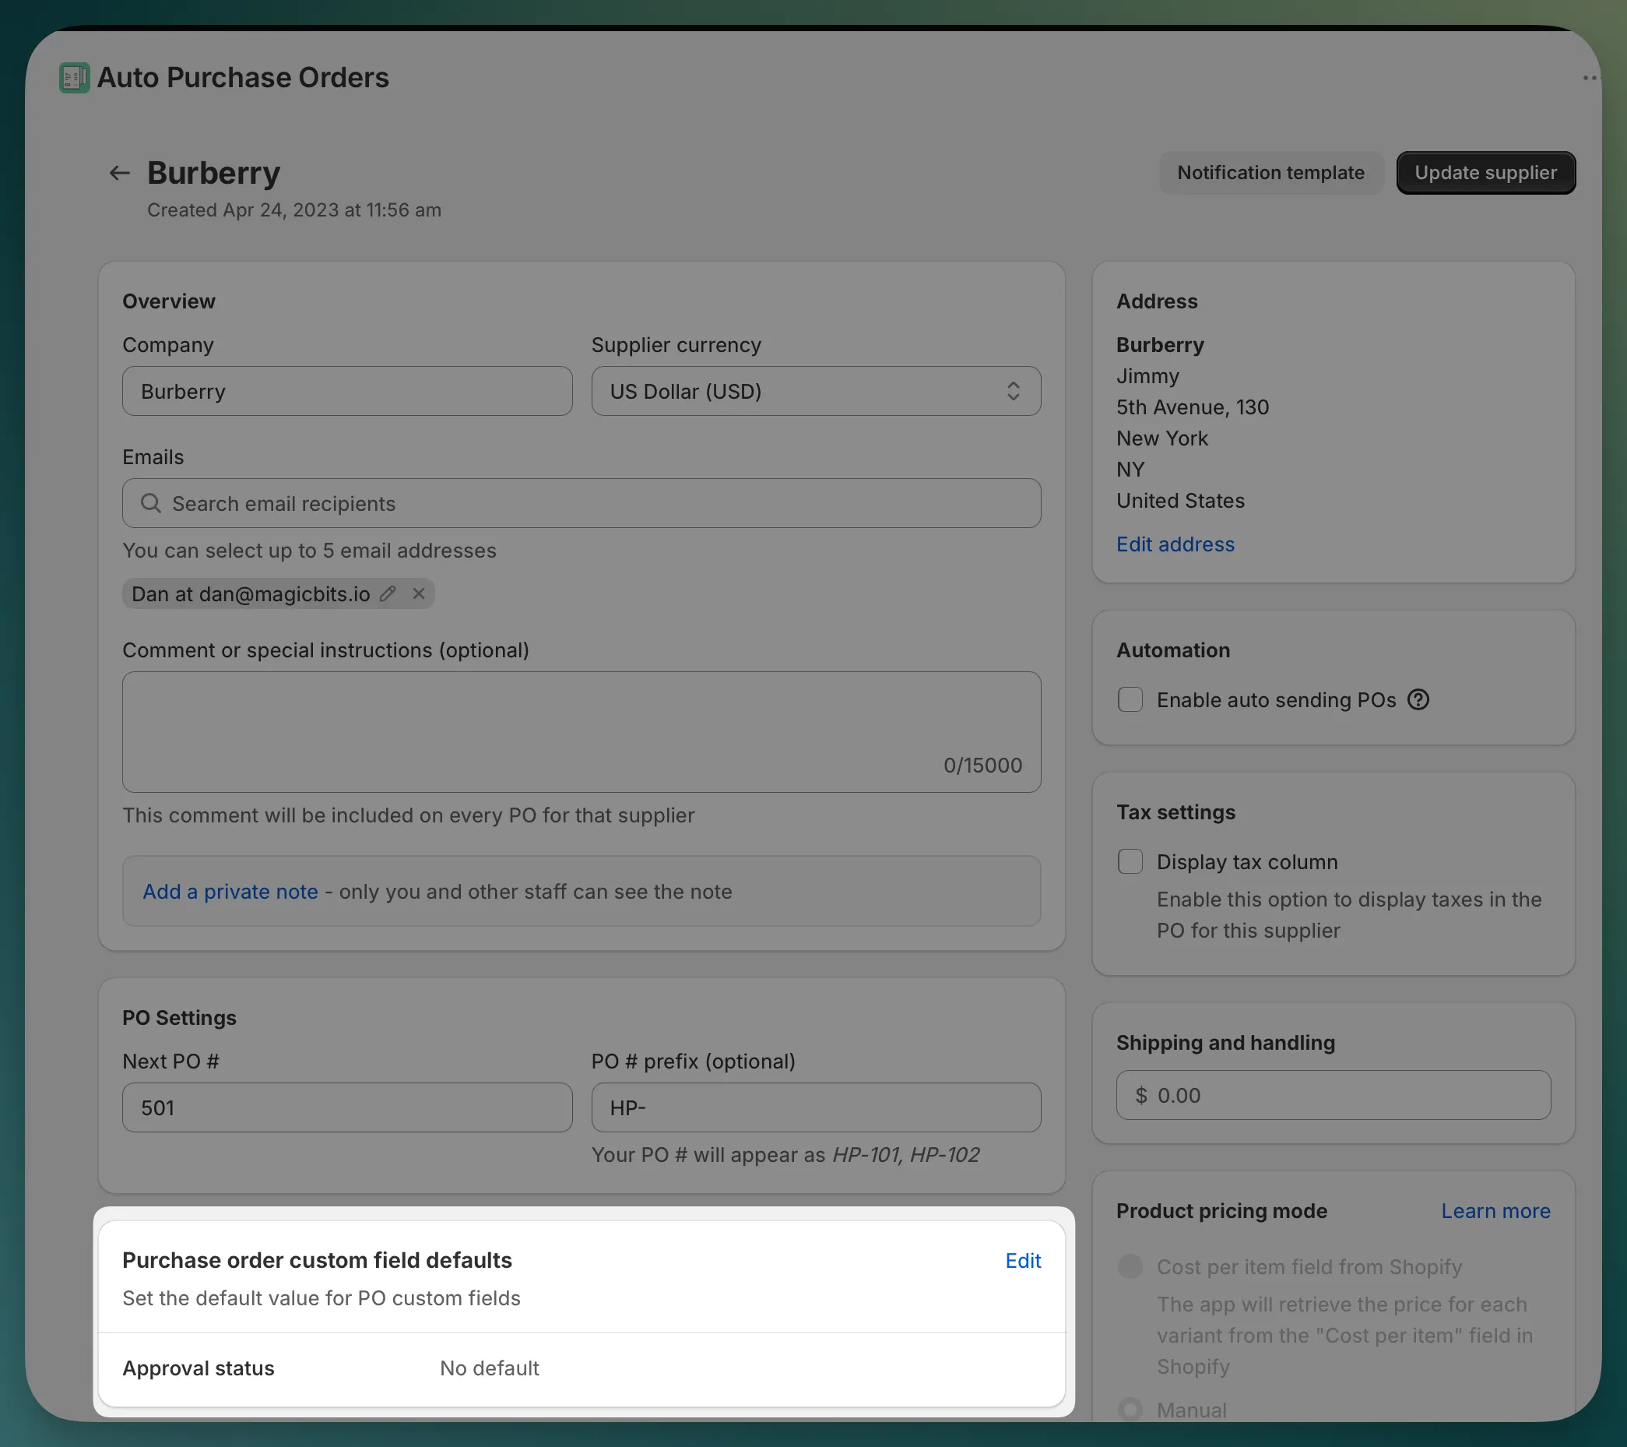The width and height of the screenshot is (1627, 1447).
Task: Select Cost per item field from Shopify radio
Action: (1130, 1266)
